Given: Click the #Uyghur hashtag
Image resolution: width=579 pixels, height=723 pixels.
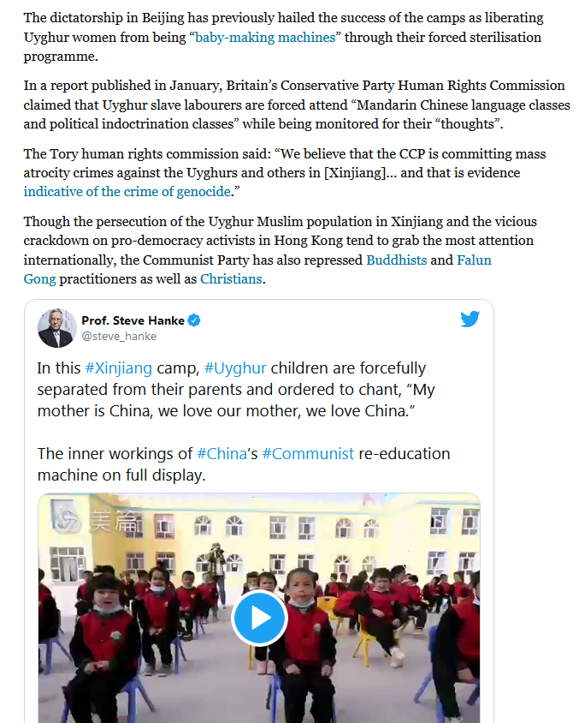Looking at the screenshot, I should [235, 368].
